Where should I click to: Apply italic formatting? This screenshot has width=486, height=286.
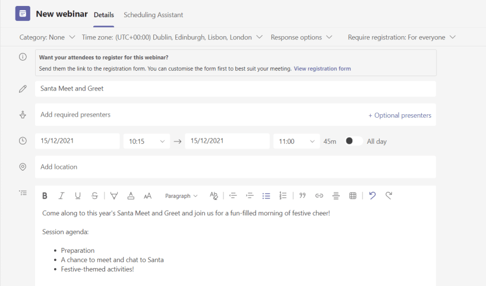pyautogui.click(x=61, y=196)
